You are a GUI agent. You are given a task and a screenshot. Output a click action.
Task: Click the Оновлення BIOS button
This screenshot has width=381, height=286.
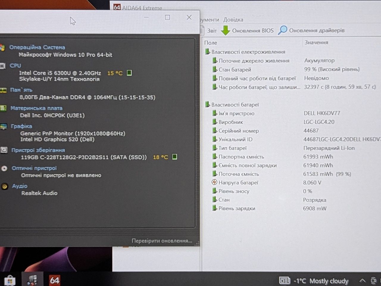pyautogui.click(x=247, y=30)
